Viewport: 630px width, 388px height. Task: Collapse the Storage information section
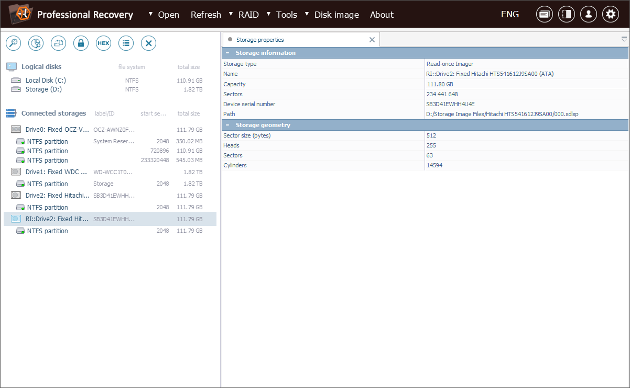[x=227, y=53]
